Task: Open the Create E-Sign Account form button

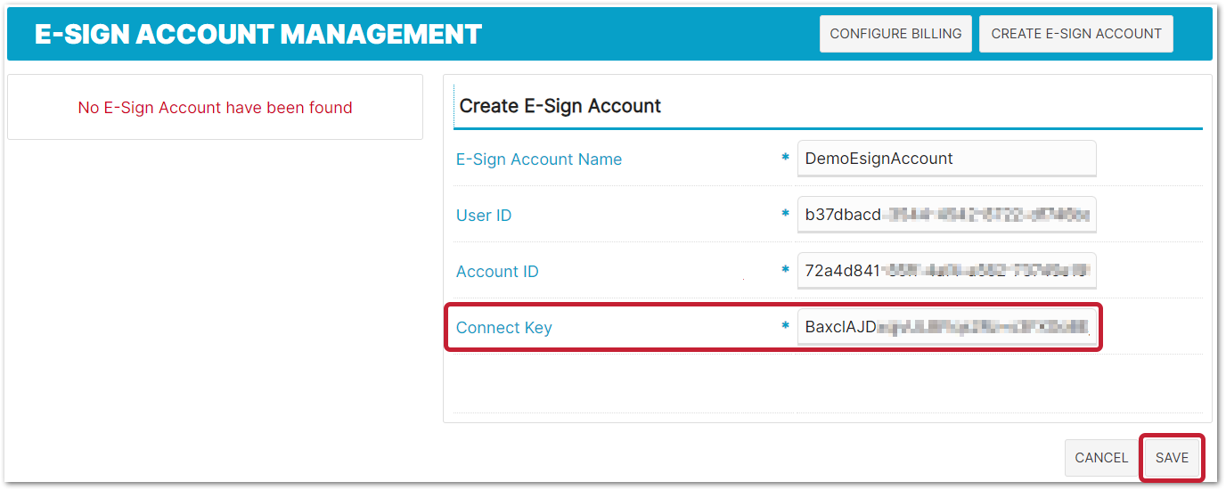Action: point(1076,34)
